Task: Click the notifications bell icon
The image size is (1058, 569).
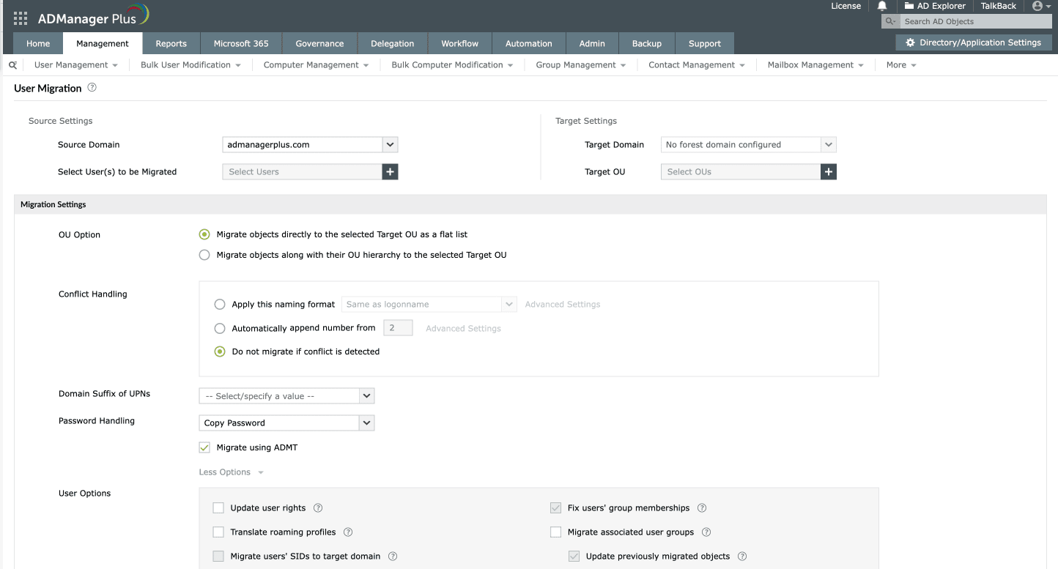Action: (882, 6)
